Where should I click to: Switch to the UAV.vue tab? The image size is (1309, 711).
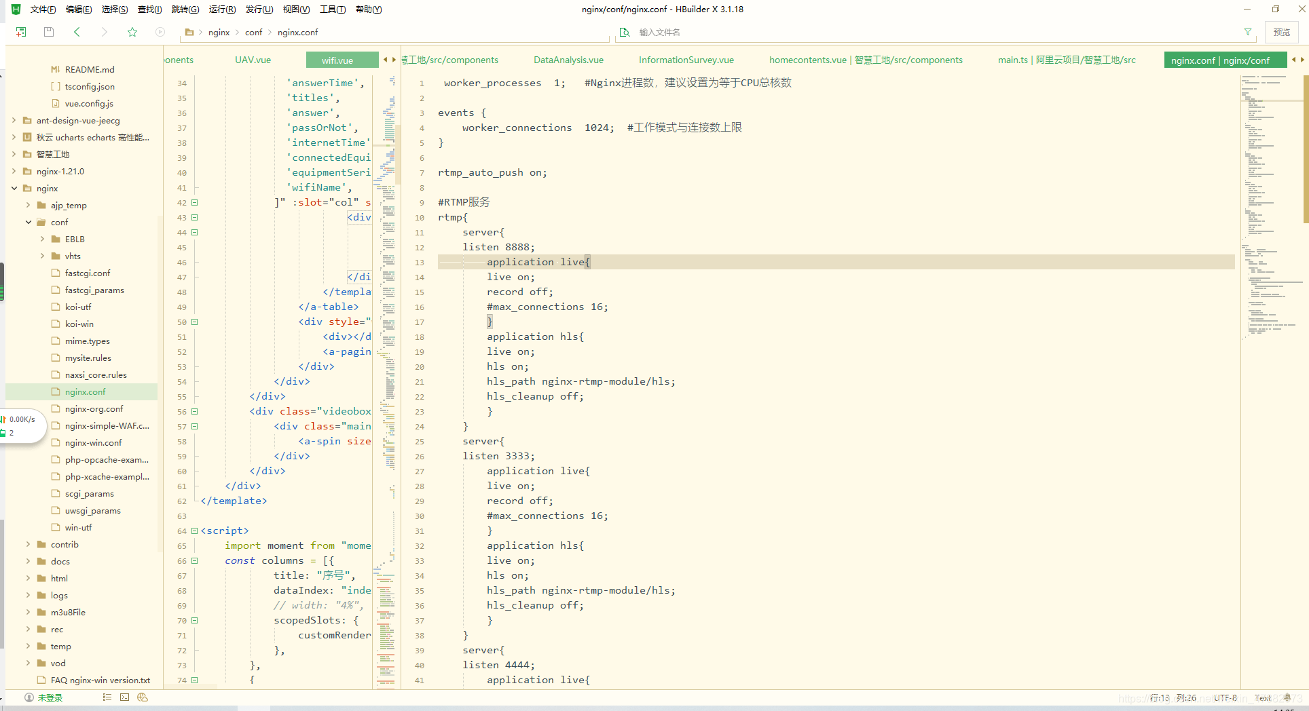click(x=253, y=60)
